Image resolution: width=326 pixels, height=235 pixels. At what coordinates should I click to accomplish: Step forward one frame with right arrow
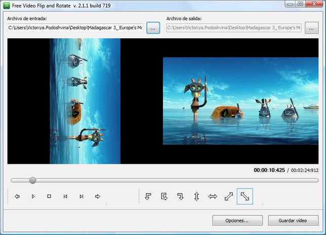[x=97, y=196]
